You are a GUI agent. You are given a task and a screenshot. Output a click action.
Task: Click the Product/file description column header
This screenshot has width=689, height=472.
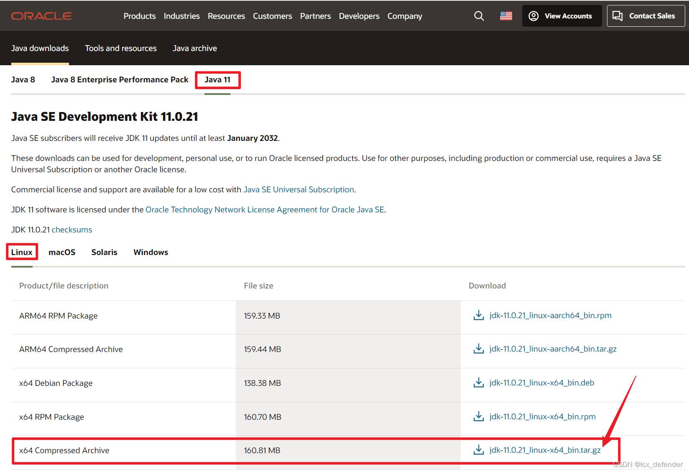[x=64, y=286]
